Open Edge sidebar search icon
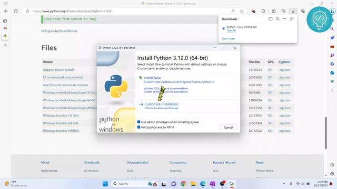 pyautogui.click(x=332, y=29)
